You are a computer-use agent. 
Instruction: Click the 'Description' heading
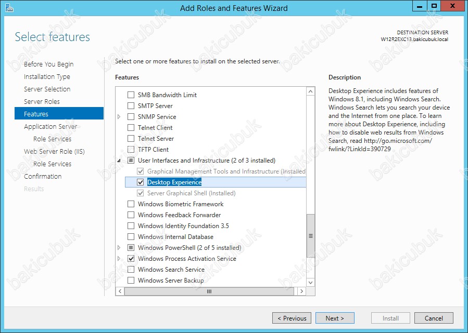(x=345, y=77)
